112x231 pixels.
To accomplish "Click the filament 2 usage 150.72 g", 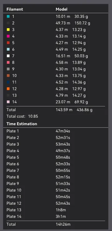I will pos(82,23).
